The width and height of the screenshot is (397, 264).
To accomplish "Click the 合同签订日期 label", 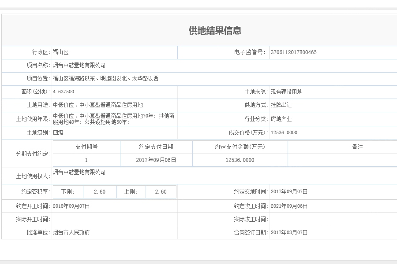I will pyautogui.click(x=251, y=232).
